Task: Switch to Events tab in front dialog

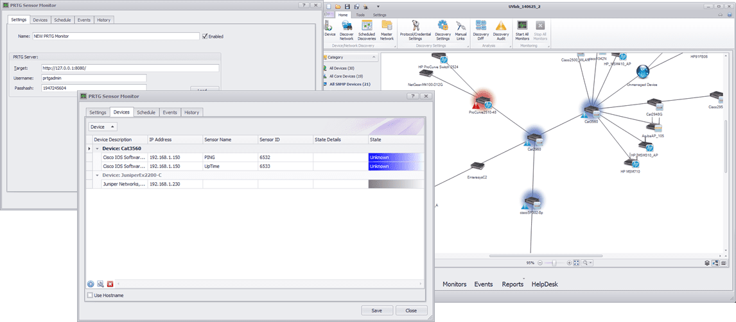Action: point(170,112)
